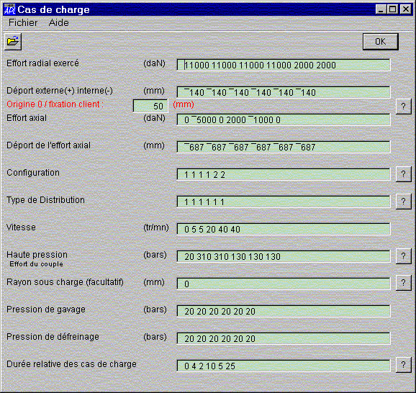Screen dimensions: 416x393
Task: Edit the Pression de gavage field
Action: coord(284,311)
